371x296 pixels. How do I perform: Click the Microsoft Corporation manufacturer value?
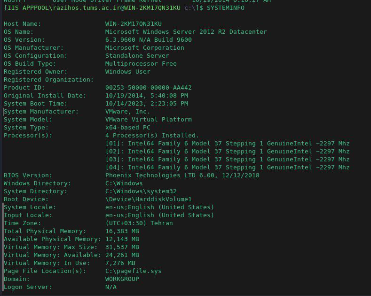click(x=144, y=48)
